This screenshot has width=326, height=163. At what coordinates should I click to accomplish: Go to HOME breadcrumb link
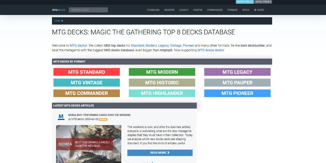coord(57,21)
